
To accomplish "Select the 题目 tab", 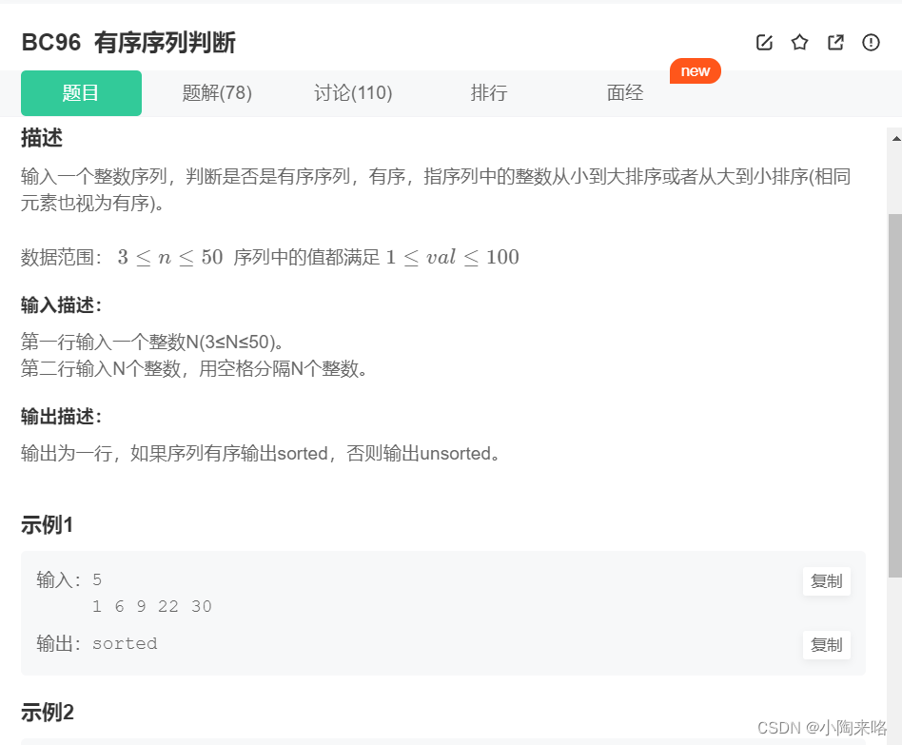I will tap(81, 92).
